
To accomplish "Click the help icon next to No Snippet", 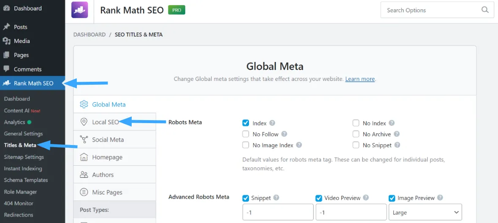I will pyautogui.click(x=397, y=145).
